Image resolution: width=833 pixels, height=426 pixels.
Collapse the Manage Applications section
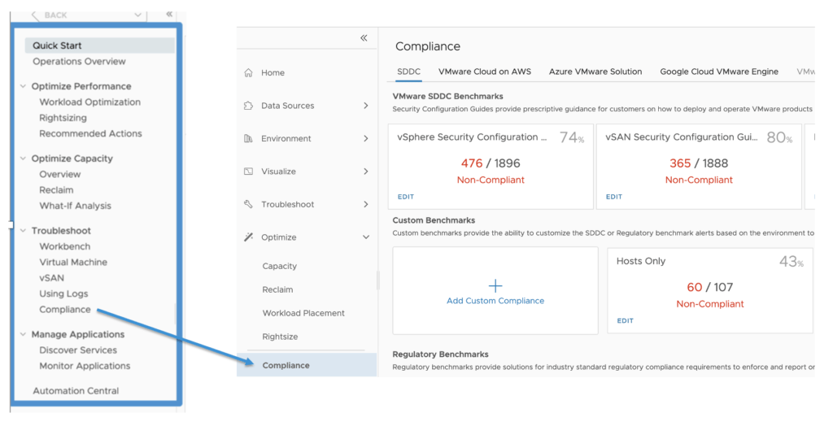click(x=23, y=334)
